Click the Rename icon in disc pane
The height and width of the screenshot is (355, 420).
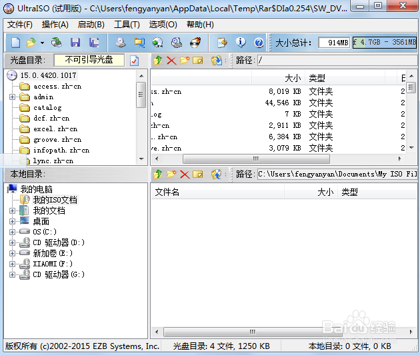(198, 61)
